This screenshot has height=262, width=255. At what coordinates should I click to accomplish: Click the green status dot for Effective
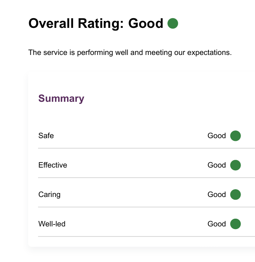click(x=235, y=165)
